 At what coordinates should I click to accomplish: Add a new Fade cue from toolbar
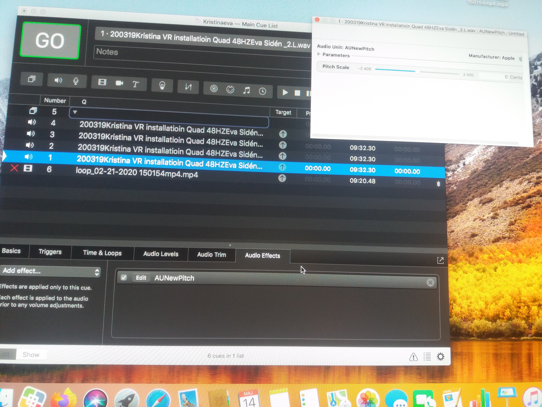[188, 87]
